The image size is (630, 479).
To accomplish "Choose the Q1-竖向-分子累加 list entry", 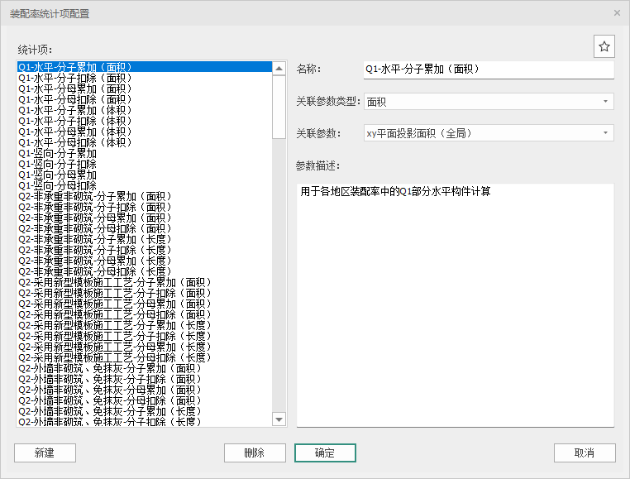I will [58, 153].
